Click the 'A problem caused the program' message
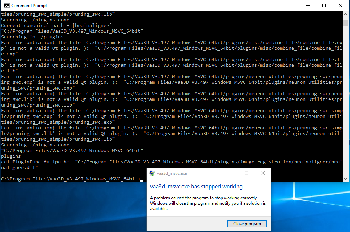350x232 pixels. click(203, 198)
